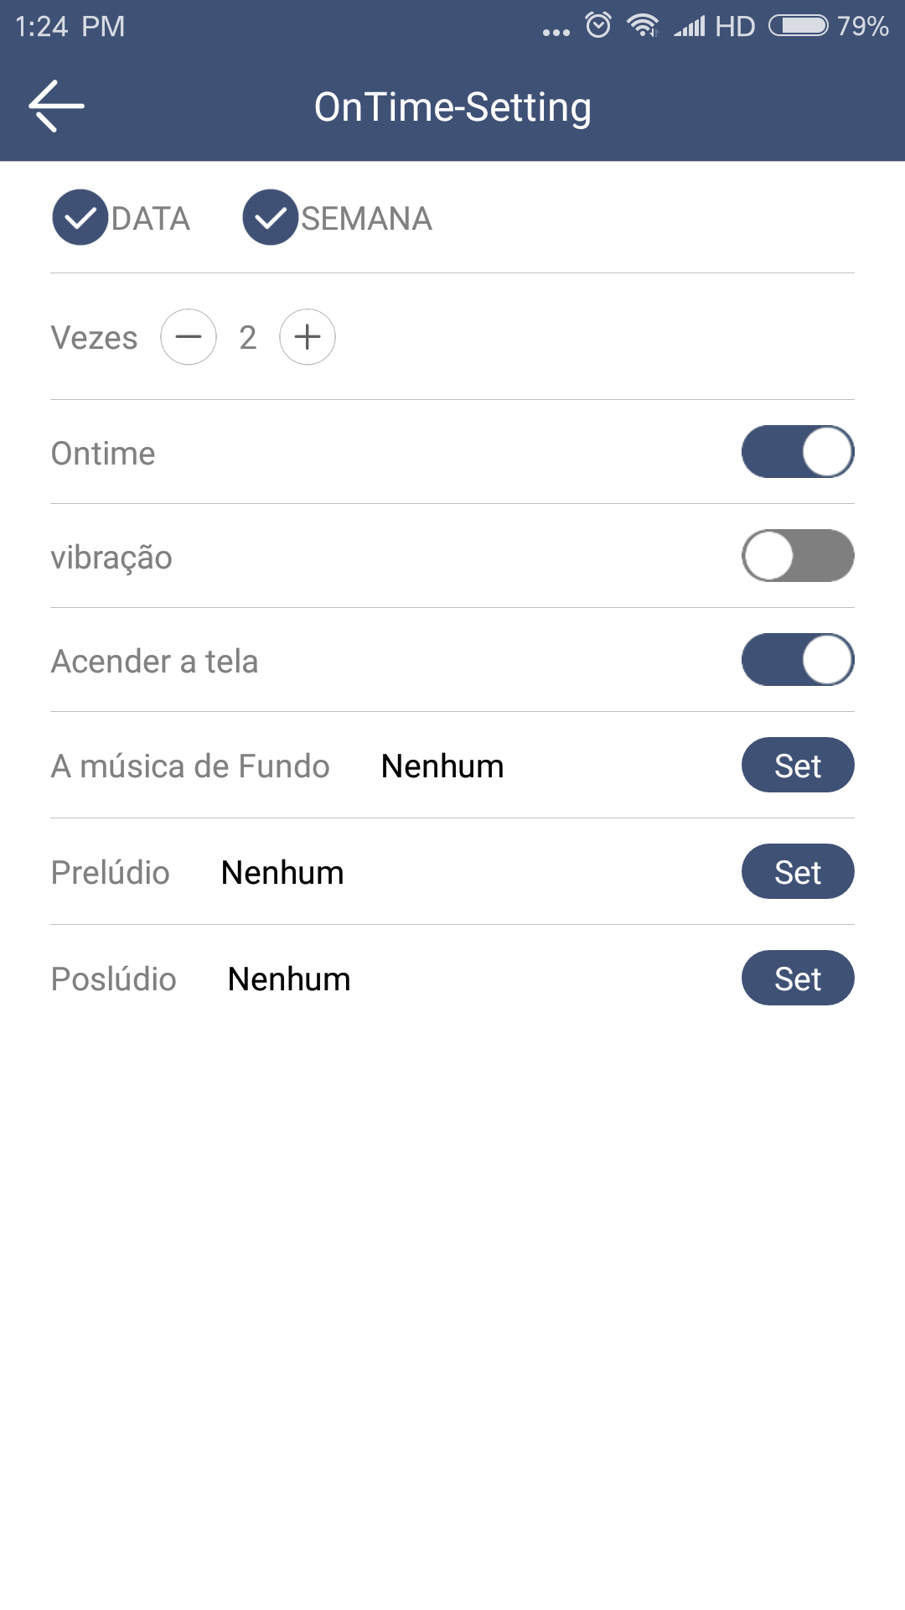Uncheck the DATA checkmark
This screenshot has height=1610, width=905.
(80, 218)
